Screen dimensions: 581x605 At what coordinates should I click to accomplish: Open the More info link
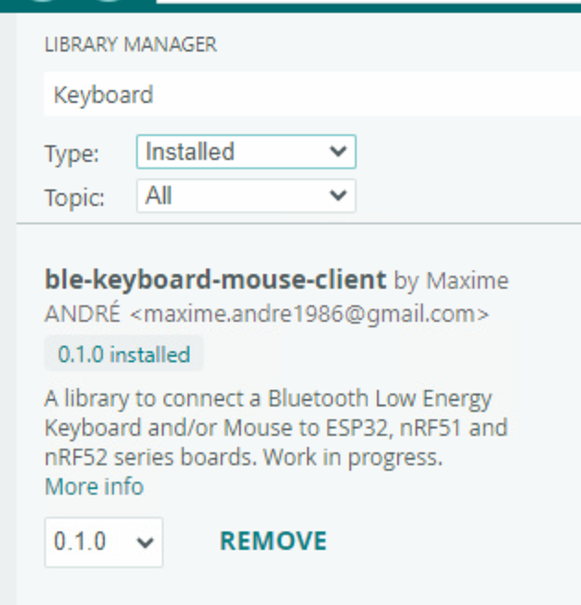[x=94, y=486]
